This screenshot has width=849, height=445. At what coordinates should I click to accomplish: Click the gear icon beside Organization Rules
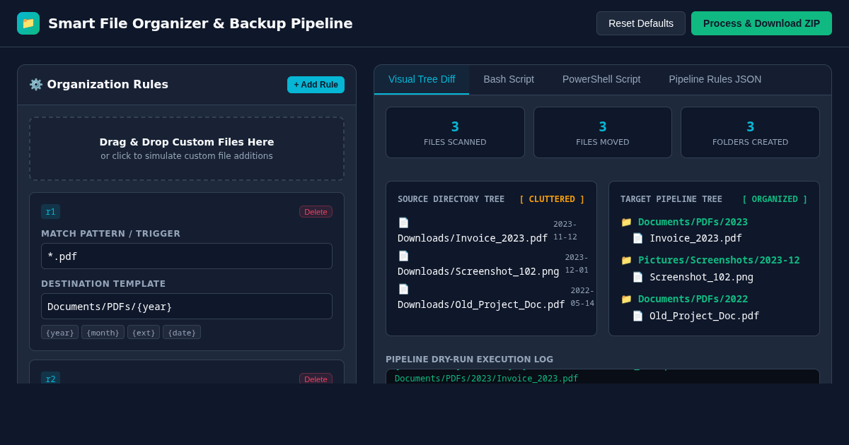pos(36,84)
